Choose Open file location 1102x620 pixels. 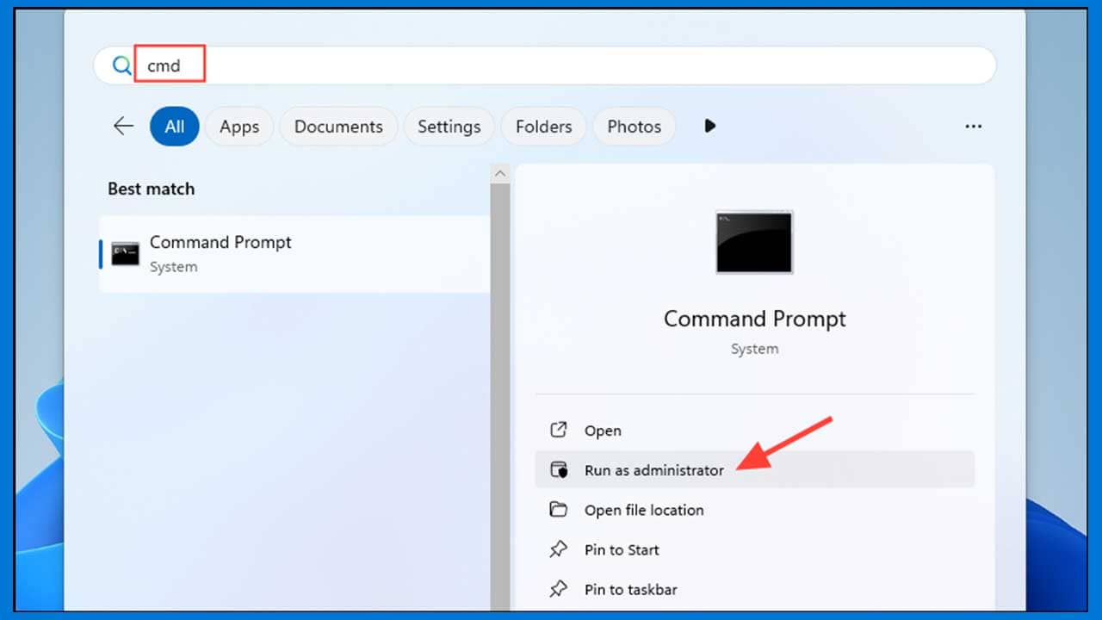[x=755, y=510]
